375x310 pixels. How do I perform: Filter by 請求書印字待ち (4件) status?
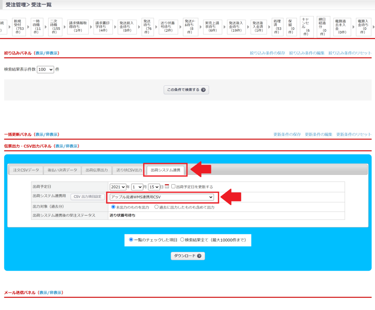(103, 27)
